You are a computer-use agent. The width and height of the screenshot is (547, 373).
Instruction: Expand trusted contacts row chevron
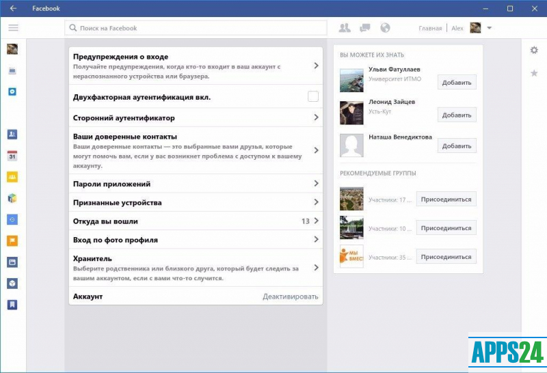[x=316, y=150]
